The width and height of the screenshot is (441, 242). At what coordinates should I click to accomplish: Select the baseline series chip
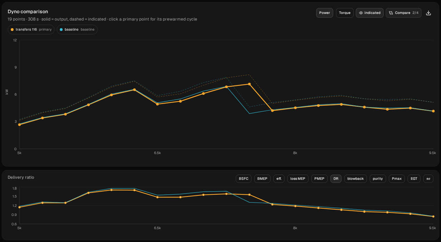(77, 30)
